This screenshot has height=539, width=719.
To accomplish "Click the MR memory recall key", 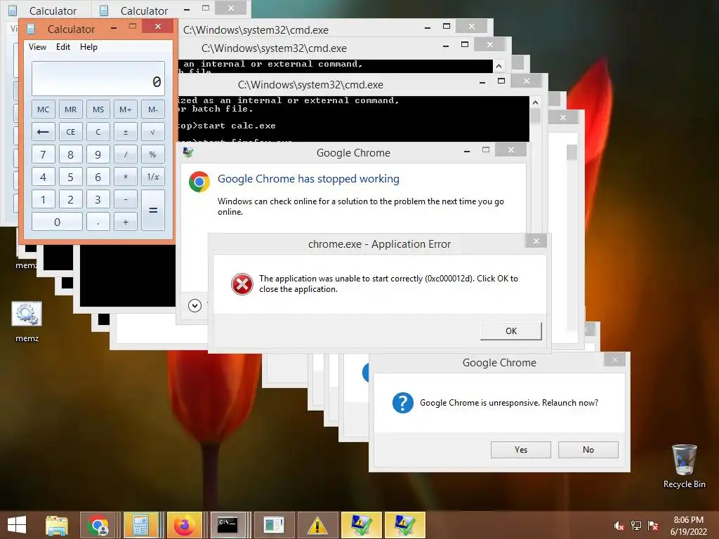I will point(71,109).
